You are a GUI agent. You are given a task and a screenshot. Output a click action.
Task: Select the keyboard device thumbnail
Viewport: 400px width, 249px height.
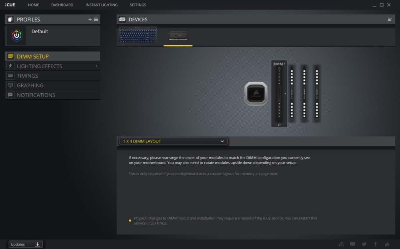tap(138, 35)
